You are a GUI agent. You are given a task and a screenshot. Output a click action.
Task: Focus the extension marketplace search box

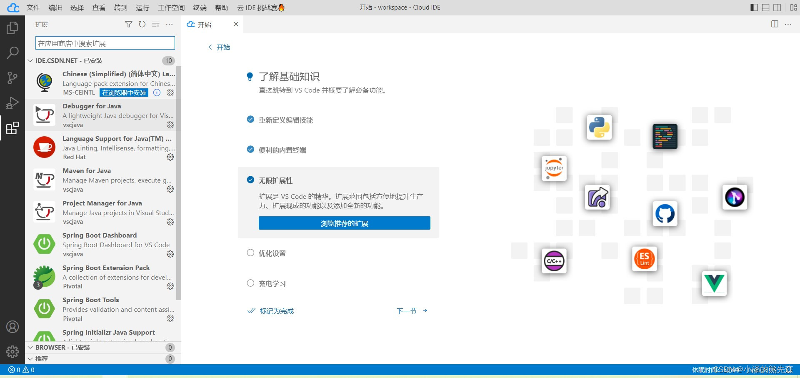pyautogui.click(x=105, y=43)
